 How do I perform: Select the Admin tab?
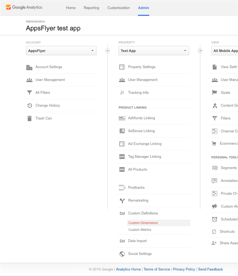pyautogui.click(x=143, y=8)
